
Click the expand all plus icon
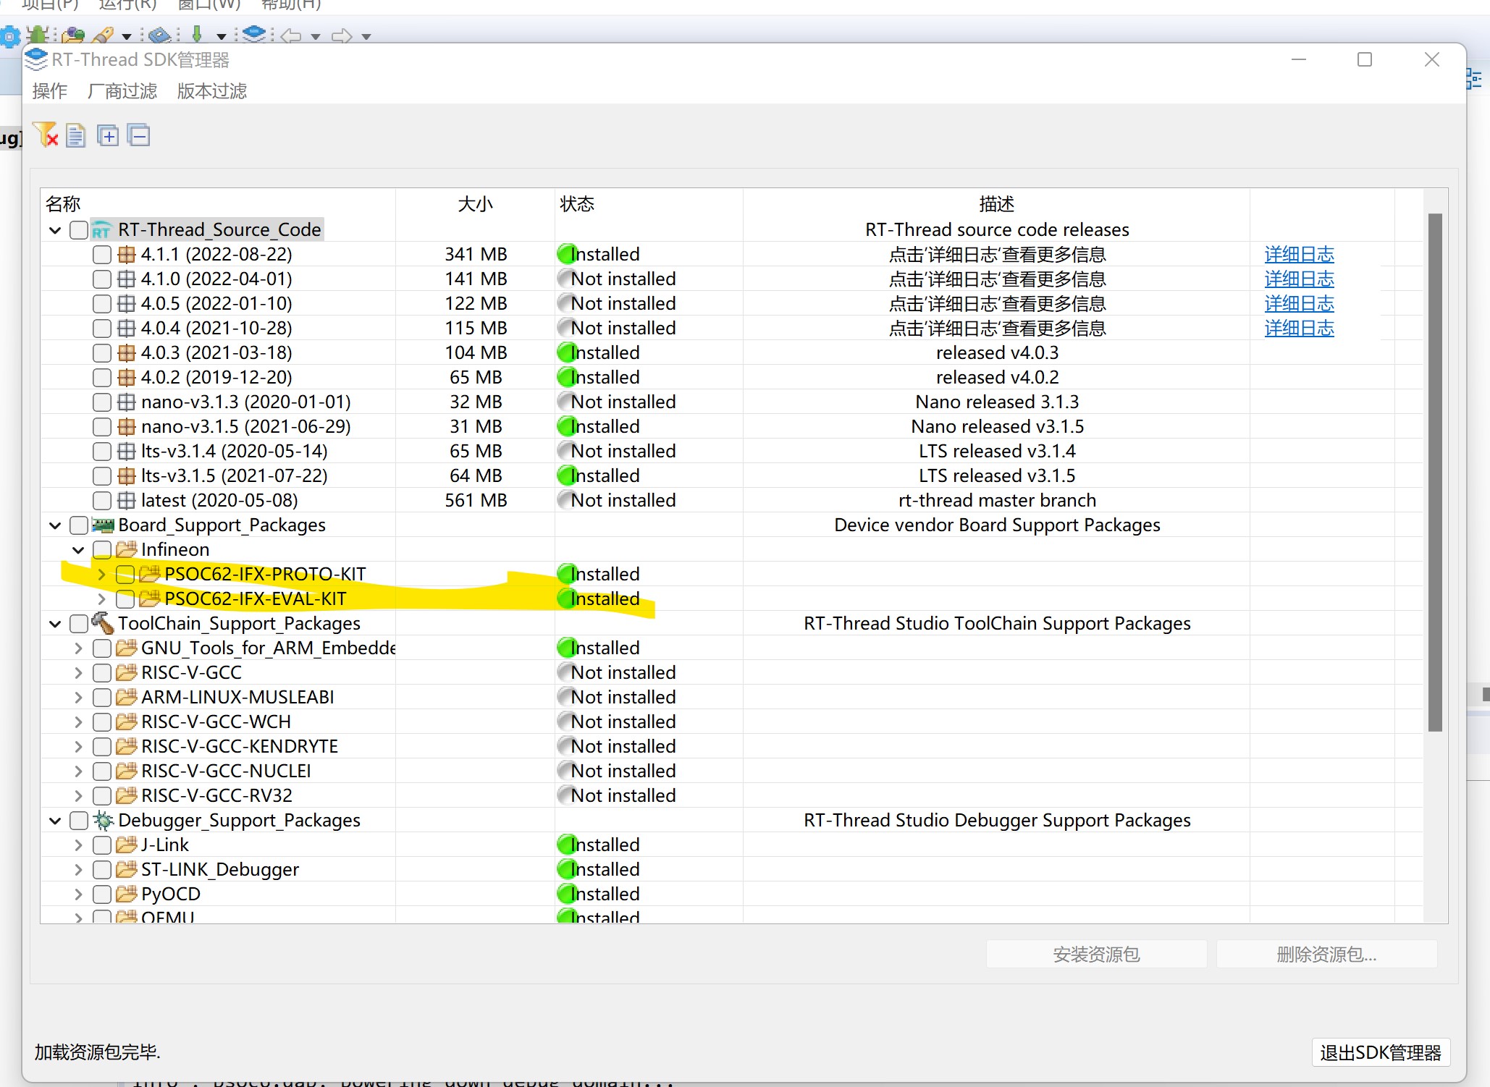(108, 135)
